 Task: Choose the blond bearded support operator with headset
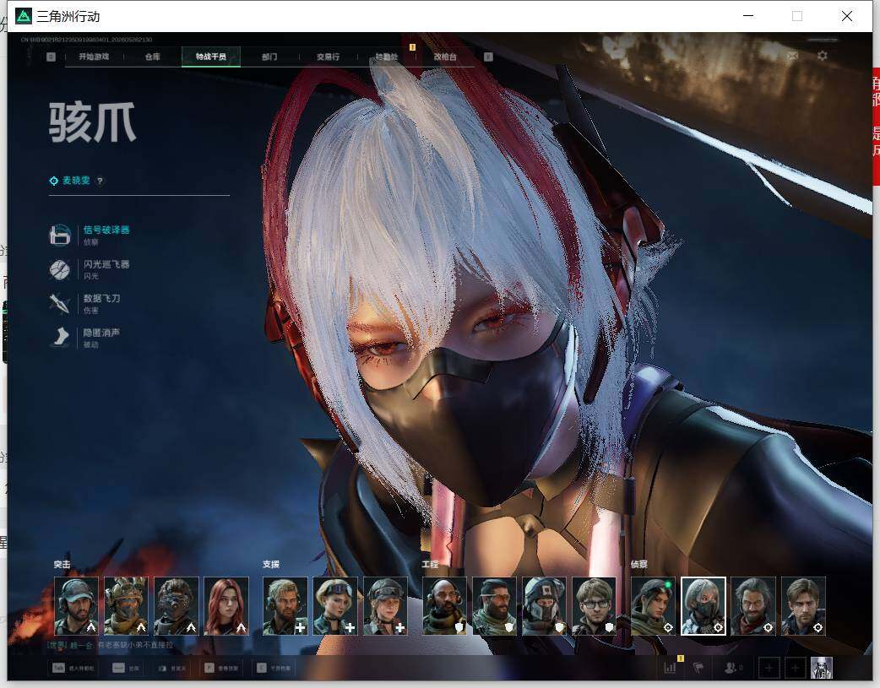(285, 606)
